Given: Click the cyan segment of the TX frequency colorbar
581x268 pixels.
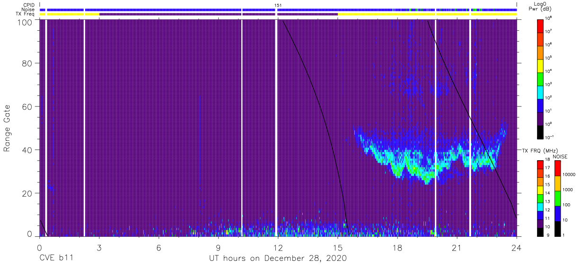Looking at the screenshot, I should [x=541, y=207].
